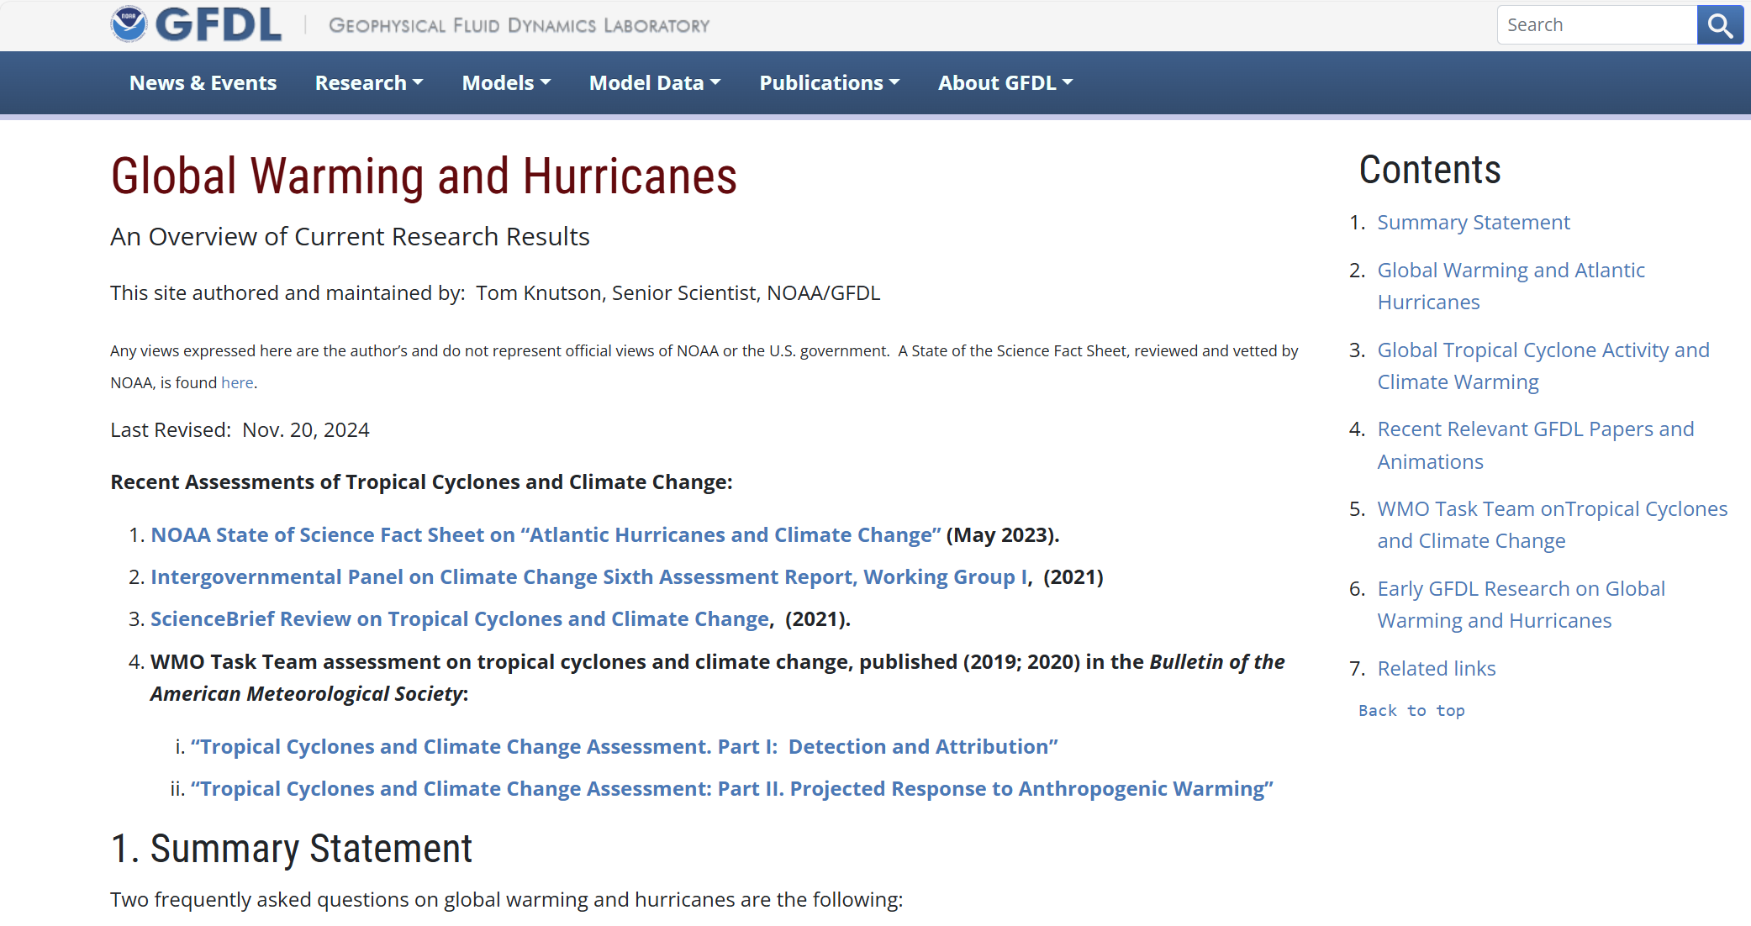The height and width of the screenshot is (926, 1751).
Task: Open NOAA State of Science Fact Sheet link
Action: [x=546, y=535]
